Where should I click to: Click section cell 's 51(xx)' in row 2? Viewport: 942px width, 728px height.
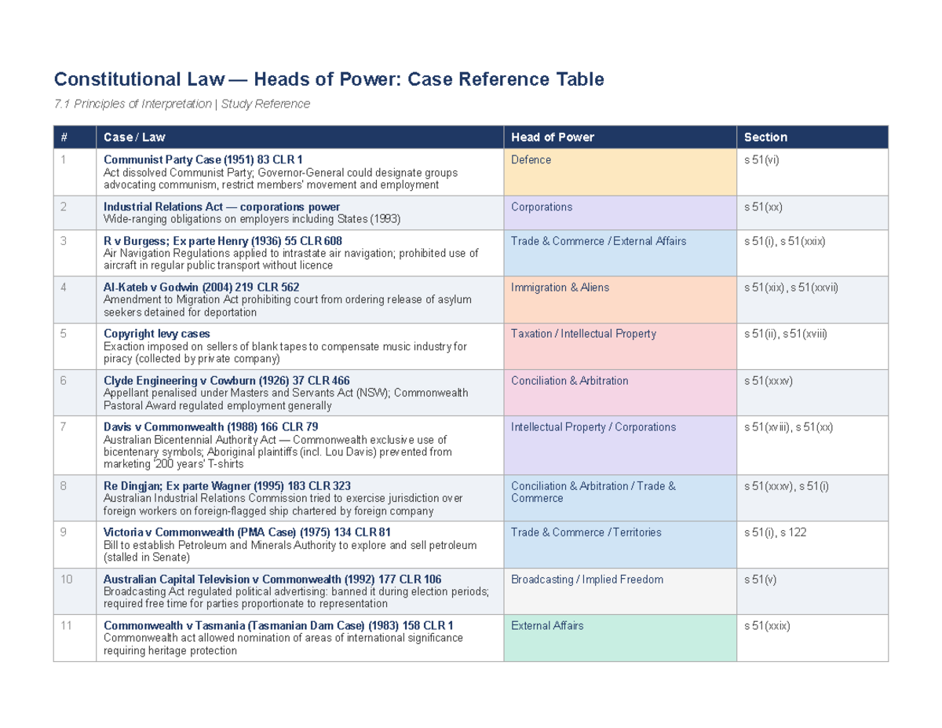pos(812,213)
